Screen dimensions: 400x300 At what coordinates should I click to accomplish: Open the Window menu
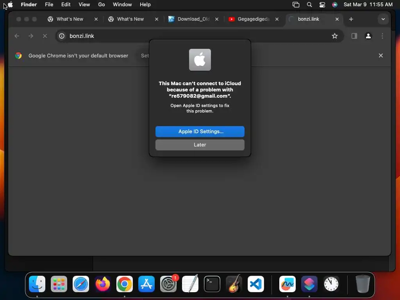pyautogui.click(x=122, y=5)
